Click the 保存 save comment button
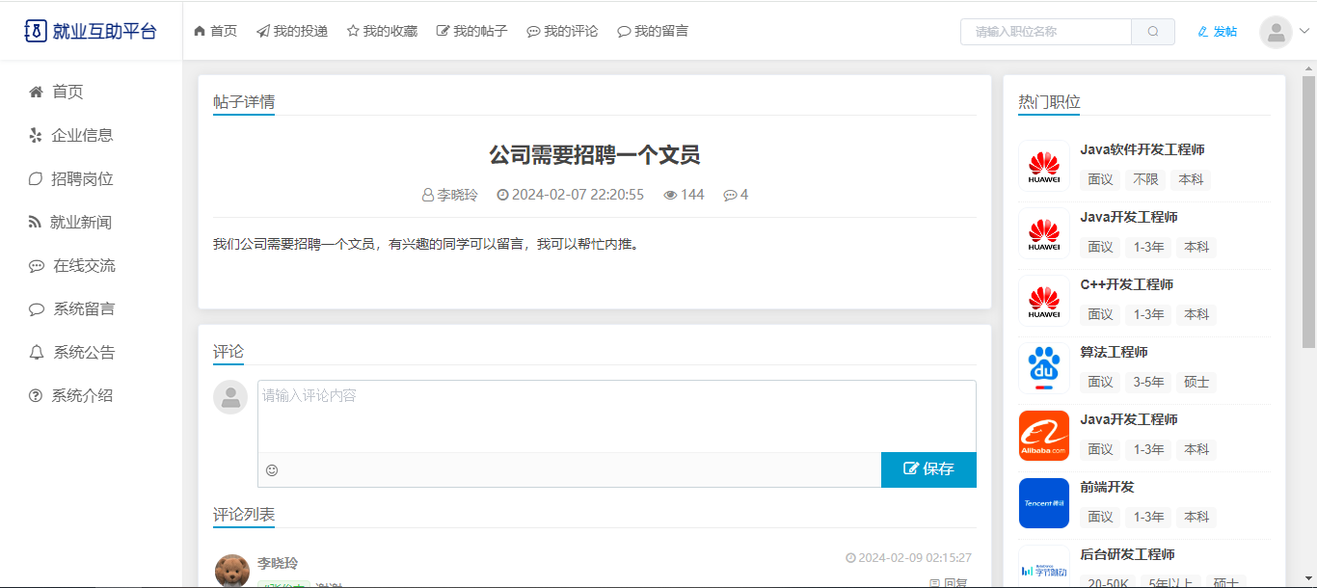Image resolution: width=1317 pixels, height=588 pixels. click(928, 469)
